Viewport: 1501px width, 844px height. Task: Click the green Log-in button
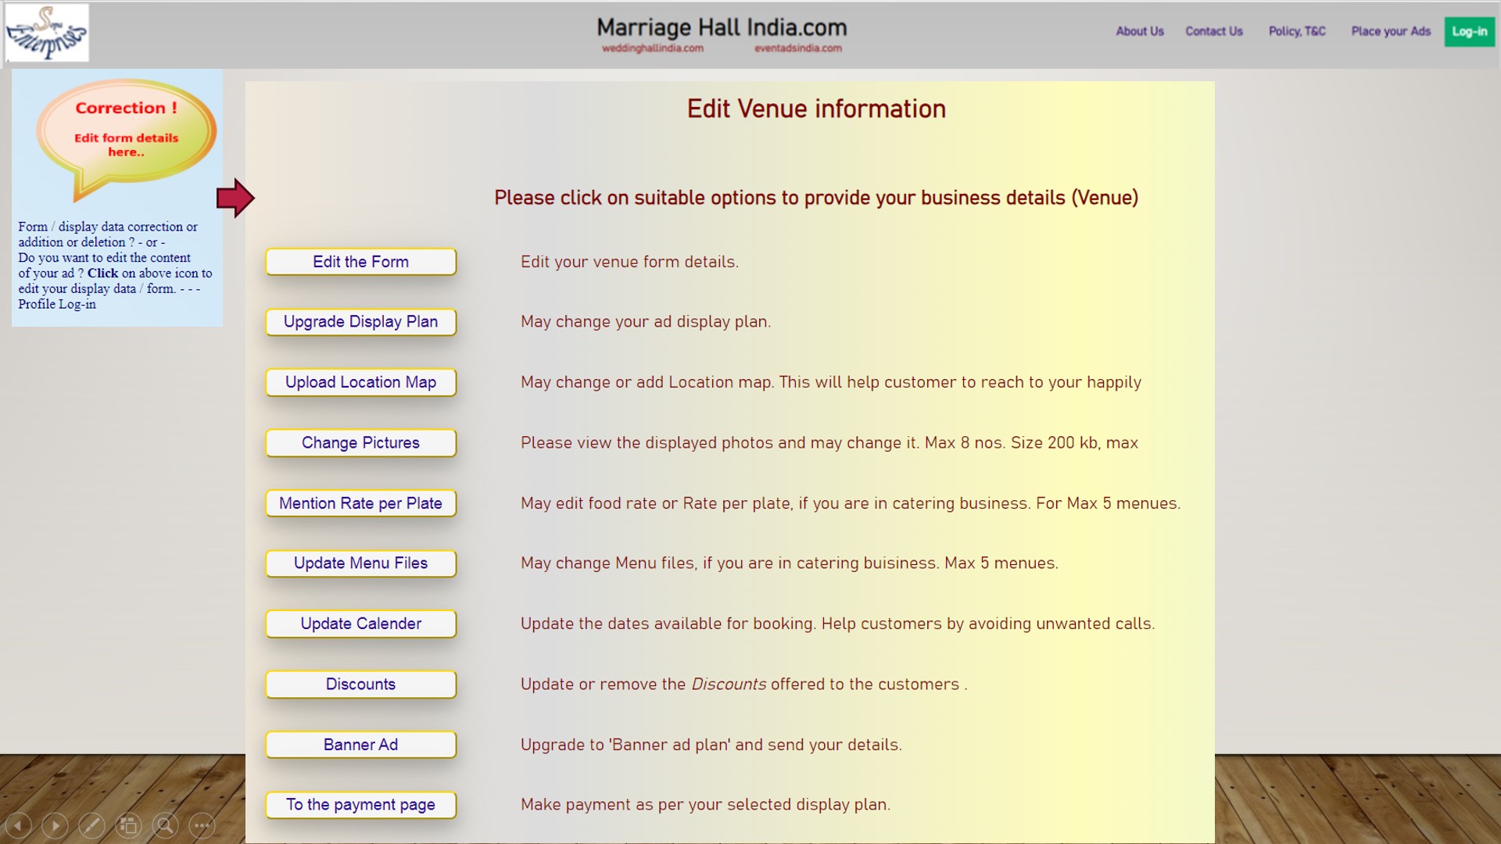click(x=1470, y=32)
